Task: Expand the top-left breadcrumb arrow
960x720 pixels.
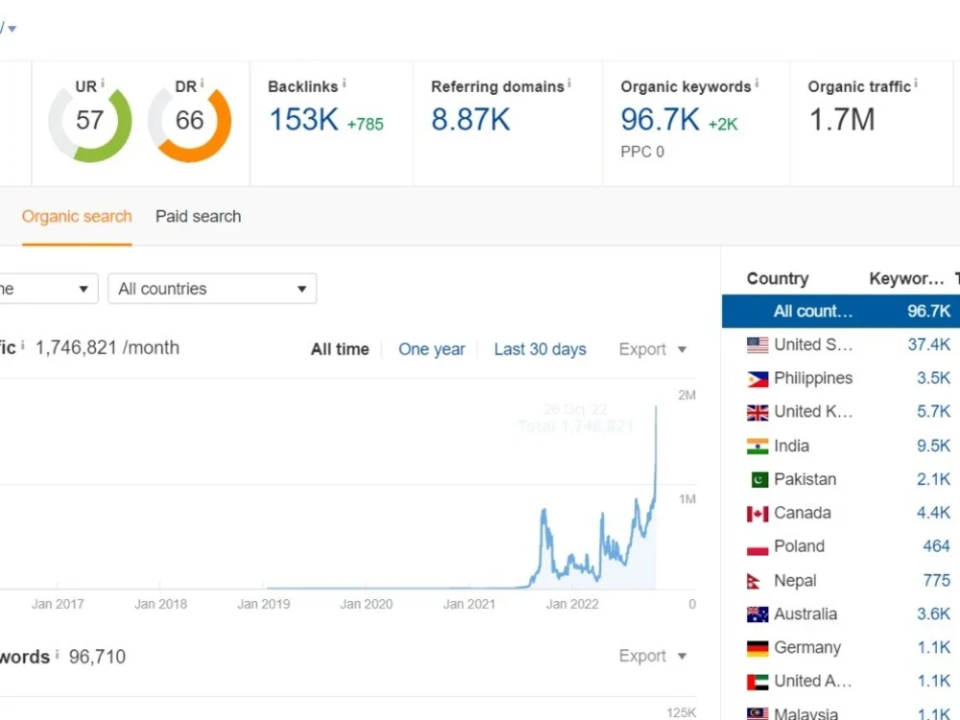Action: point(12,28)
